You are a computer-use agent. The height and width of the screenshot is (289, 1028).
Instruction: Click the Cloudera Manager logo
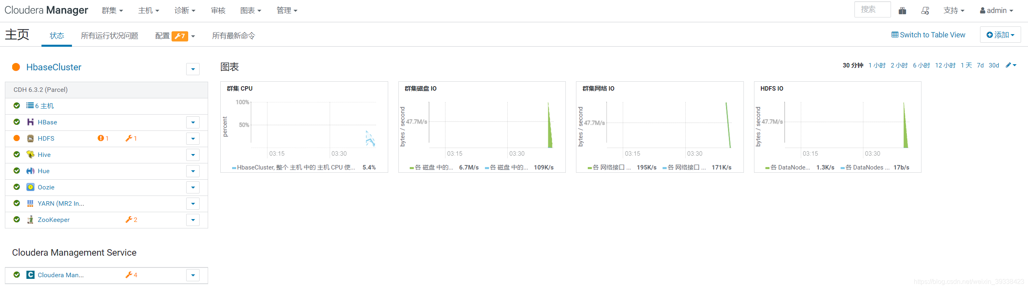coord(46,10)
